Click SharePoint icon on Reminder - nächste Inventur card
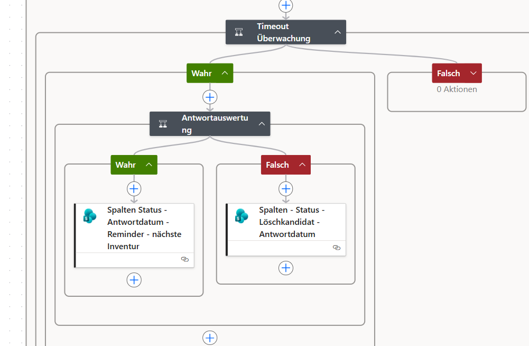Image resolution: width=529 pixels, height=346 pixels. pyautogui.click(x=90, y=216)
